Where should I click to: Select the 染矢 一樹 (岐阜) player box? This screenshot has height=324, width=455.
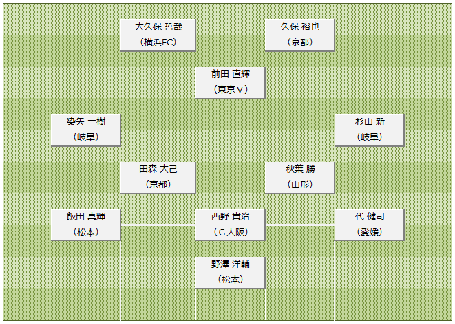(x=85, y=129)
